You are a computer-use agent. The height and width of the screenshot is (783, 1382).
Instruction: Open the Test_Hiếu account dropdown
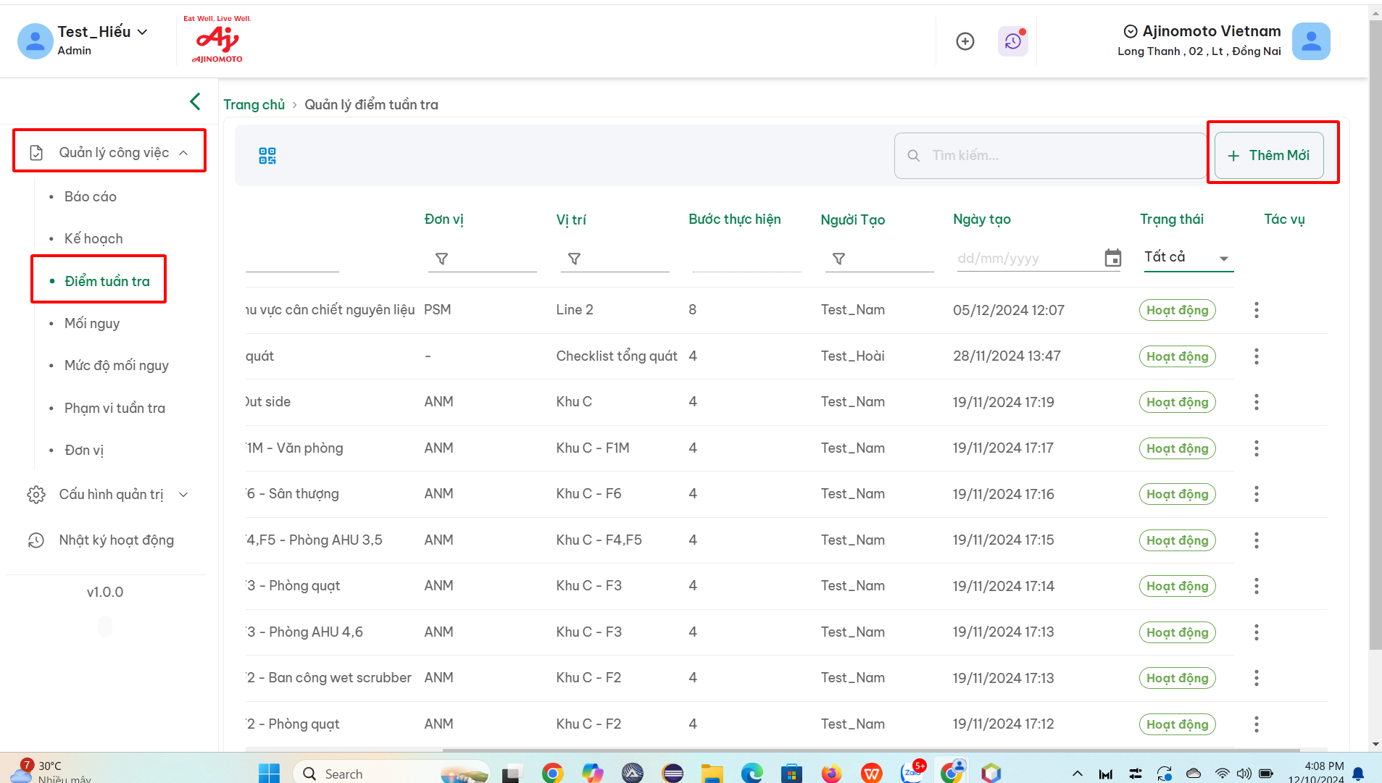point(143,32)
